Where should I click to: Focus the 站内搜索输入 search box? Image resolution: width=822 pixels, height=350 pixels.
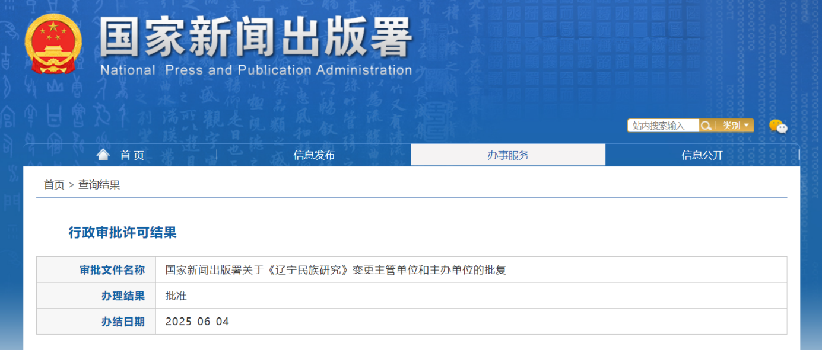click(663, 126)
